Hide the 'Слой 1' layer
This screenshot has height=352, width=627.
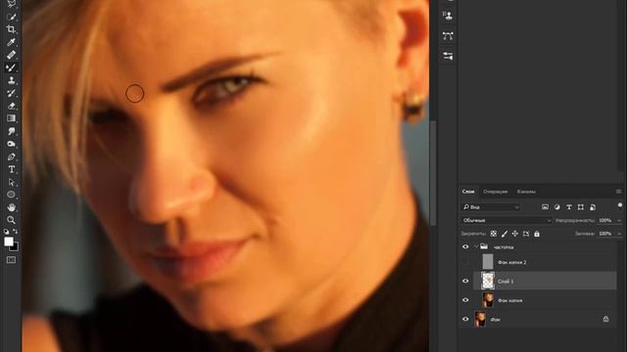pyautogui.click(x=465, y=281)
